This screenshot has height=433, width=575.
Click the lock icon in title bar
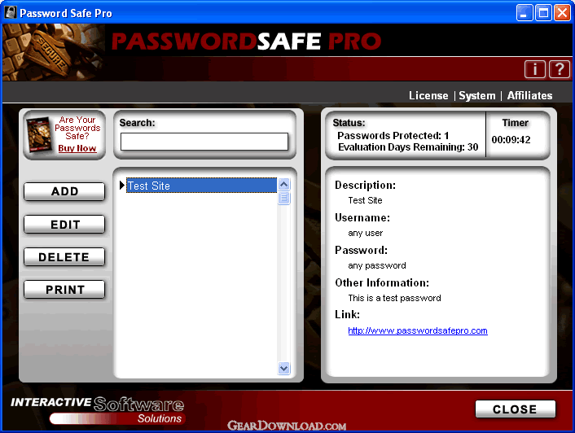point(11,12)
